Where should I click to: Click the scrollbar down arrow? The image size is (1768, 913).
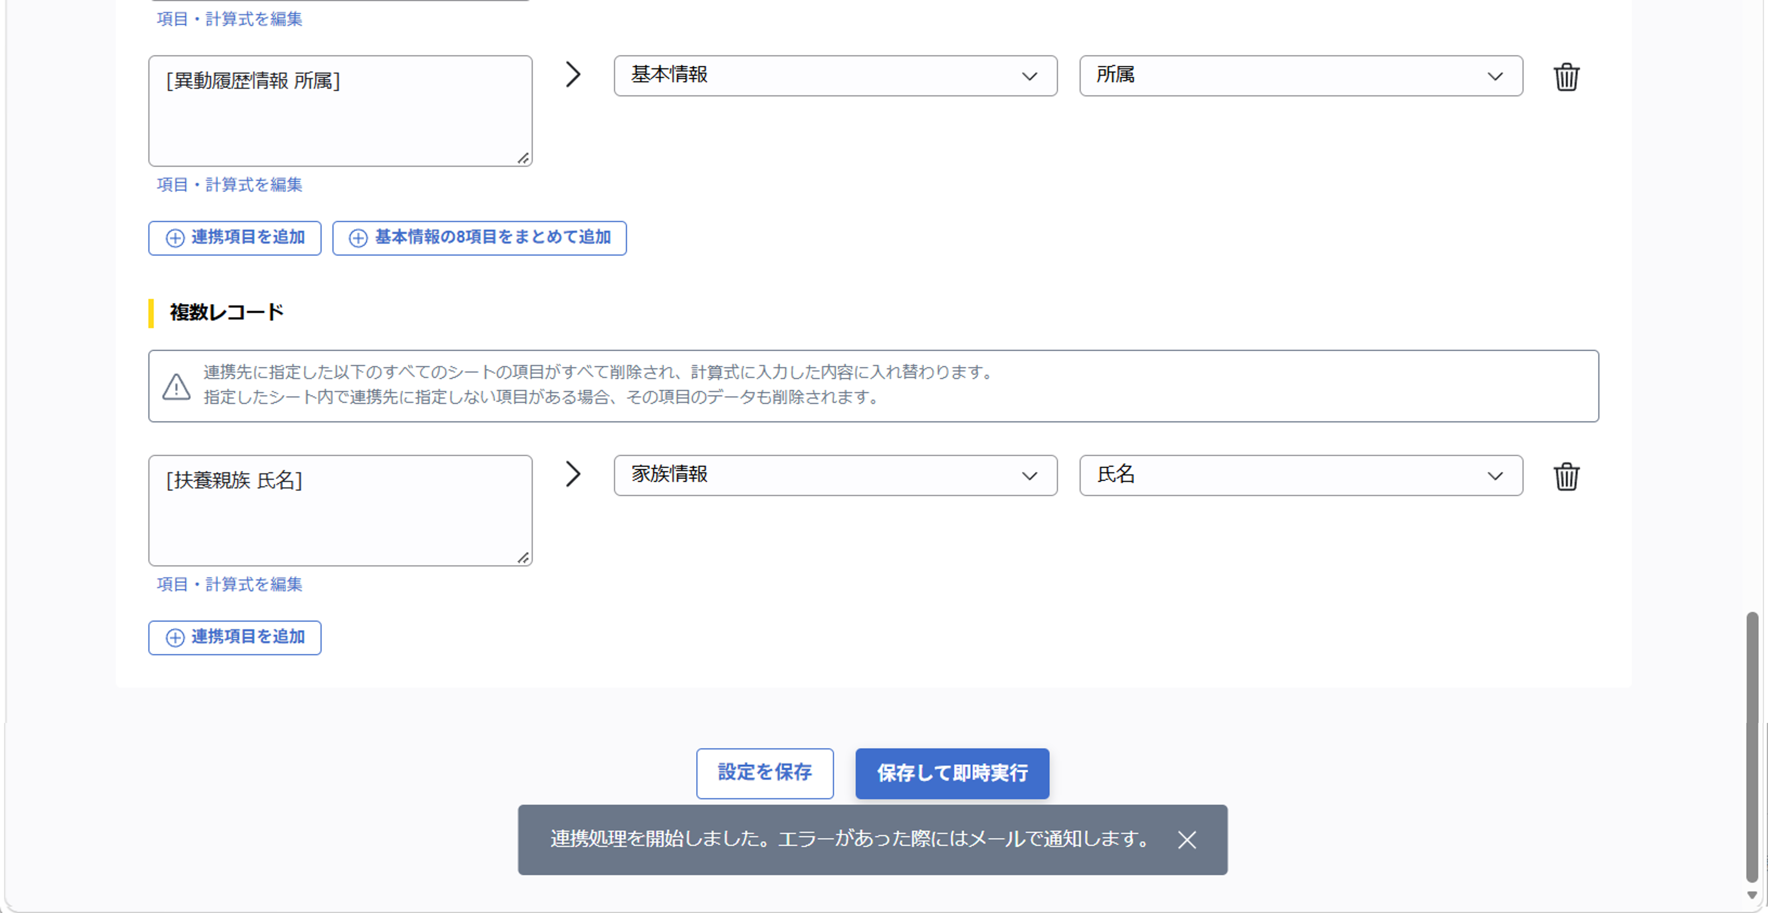[1752, 895]
